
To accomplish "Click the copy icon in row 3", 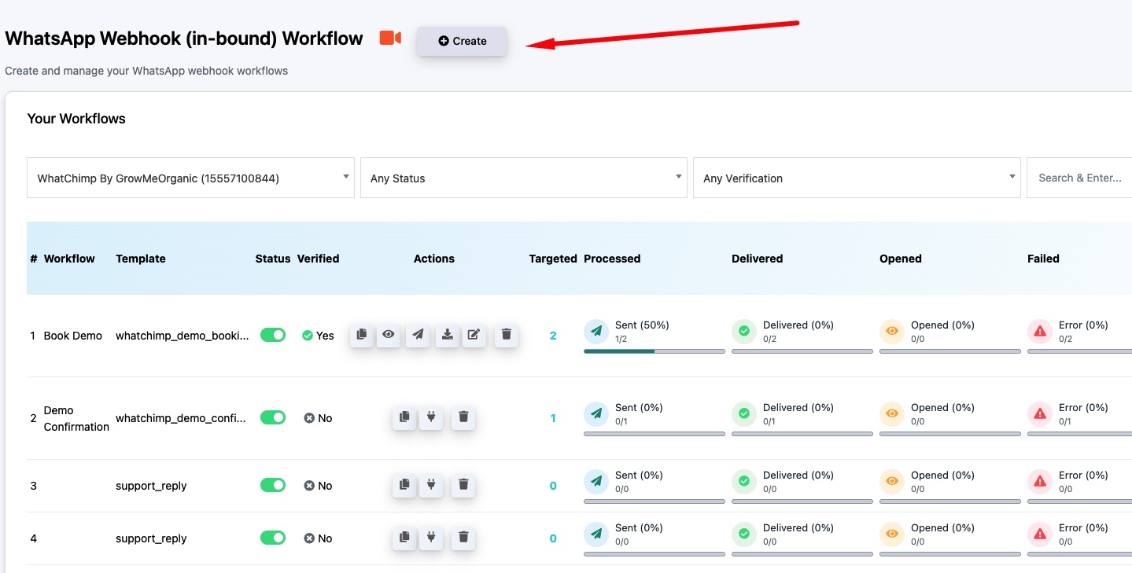I will pyautogui.click(x=404, y=485).
